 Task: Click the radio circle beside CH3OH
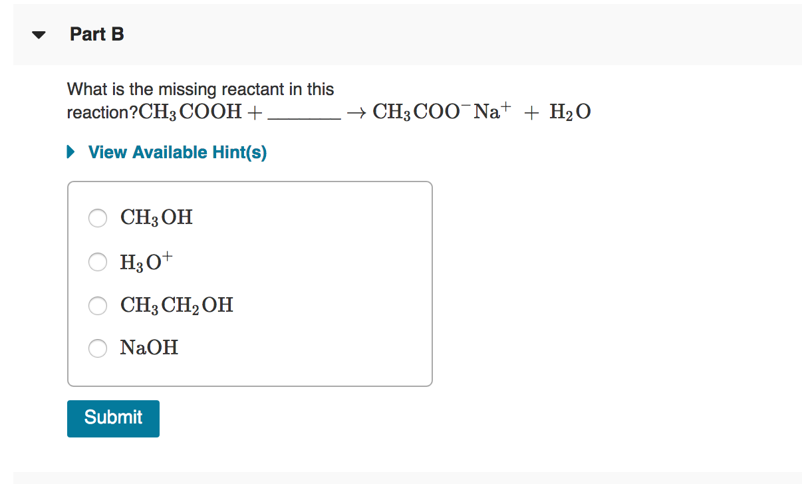point(97,218)
